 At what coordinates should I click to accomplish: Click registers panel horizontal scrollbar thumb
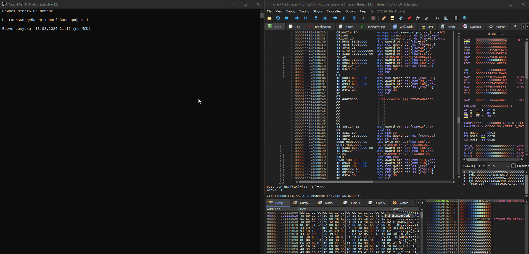pyautogui.click(x=472, y=159)
